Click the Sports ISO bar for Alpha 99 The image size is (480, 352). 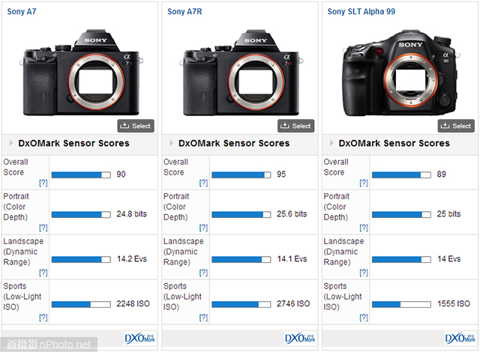point(401,304)
